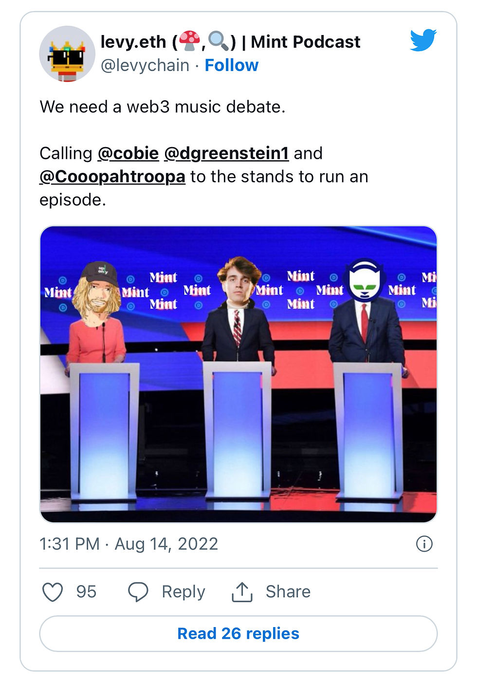Click the Twitter bird logo
477x683 pixels.
point(422,40)
